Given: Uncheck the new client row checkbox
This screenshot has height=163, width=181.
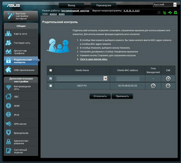Looking at the screenshot, I should 51,79.
